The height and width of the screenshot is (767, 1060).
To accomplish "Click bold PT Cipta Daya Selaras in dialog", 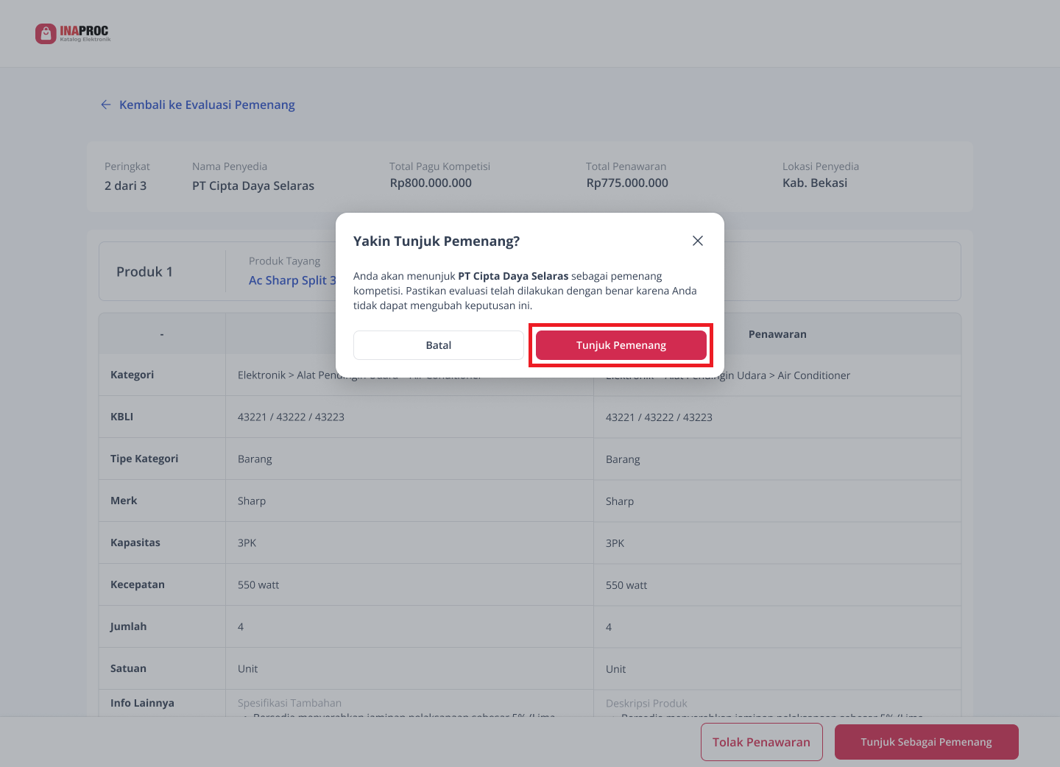I will click(x=513, y=276).
